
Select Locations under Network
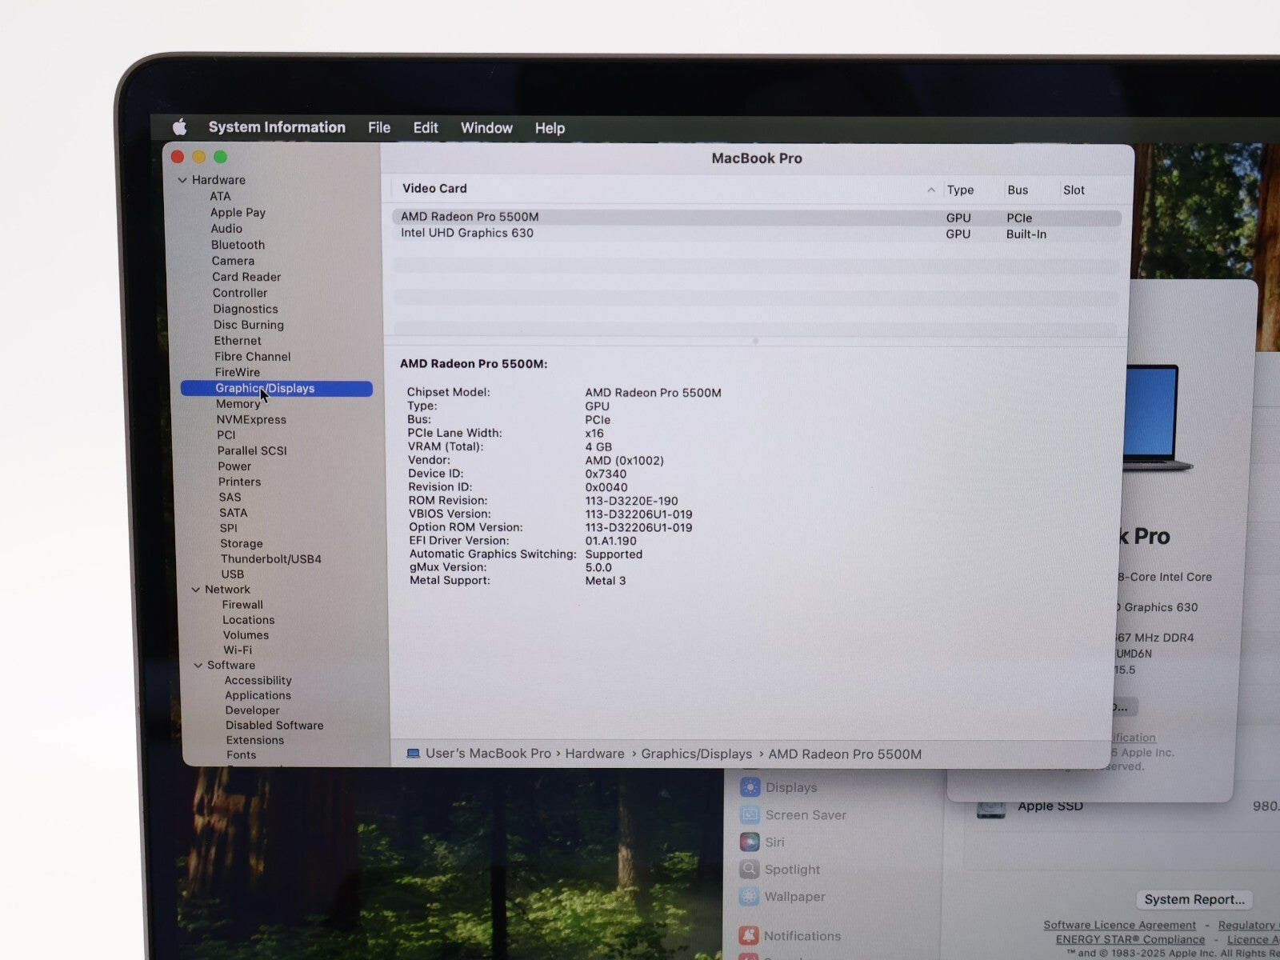pyautogui.click(x=249, y=620)
